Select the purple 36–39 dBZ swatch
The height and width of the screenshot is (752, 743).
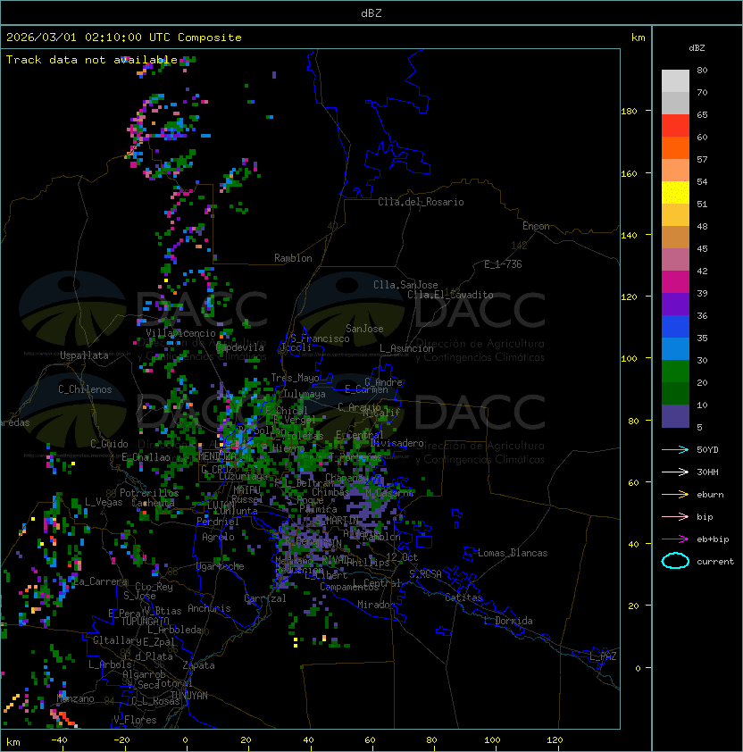coord(675,304)
